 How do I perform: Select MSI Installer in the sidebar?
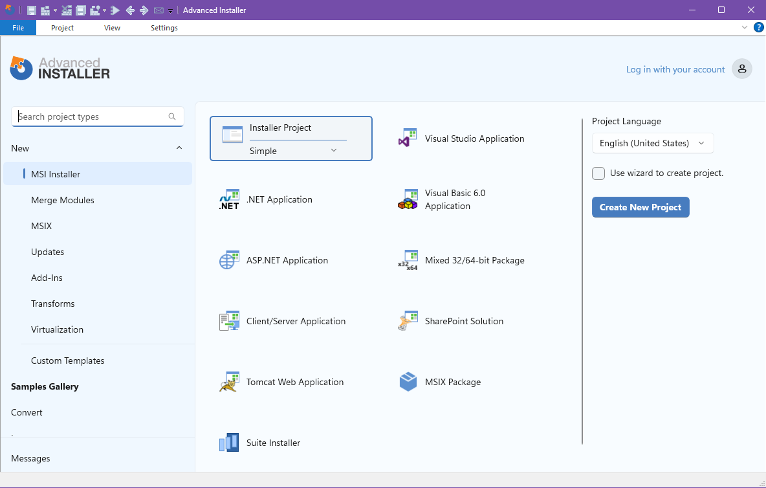pyautogui.click(x=98, y=174)
